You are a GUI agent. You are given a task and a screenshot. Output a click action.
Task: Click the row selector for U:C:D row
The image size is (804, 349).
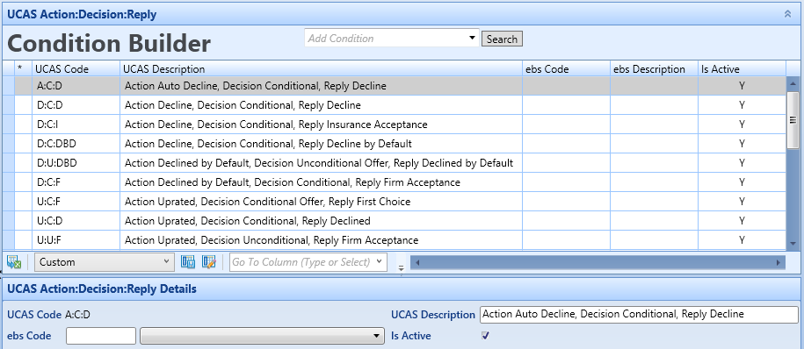coord(8,221)
